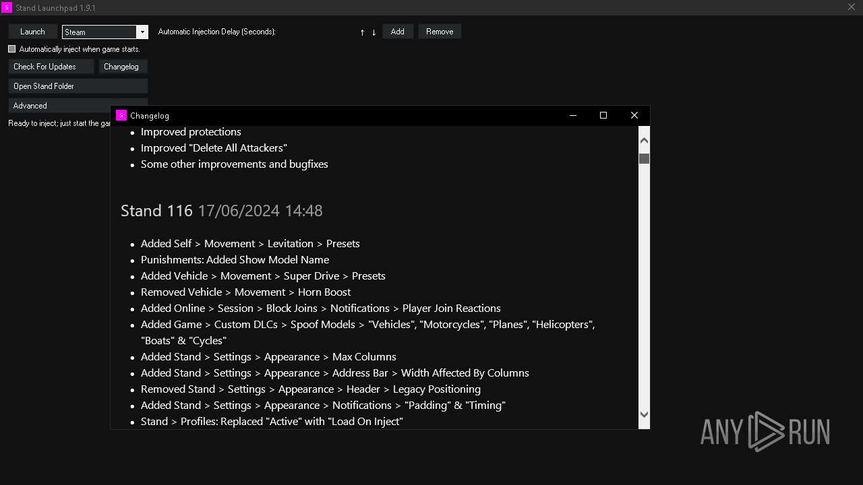Click 'Notifications > "Padding" & "Timing"' line

323,406
